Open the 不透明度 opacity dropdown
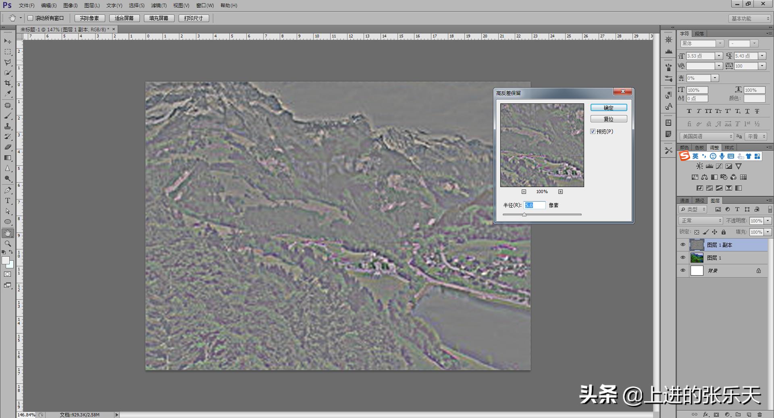This screenshot has width=774, height=418. point(768,220)
